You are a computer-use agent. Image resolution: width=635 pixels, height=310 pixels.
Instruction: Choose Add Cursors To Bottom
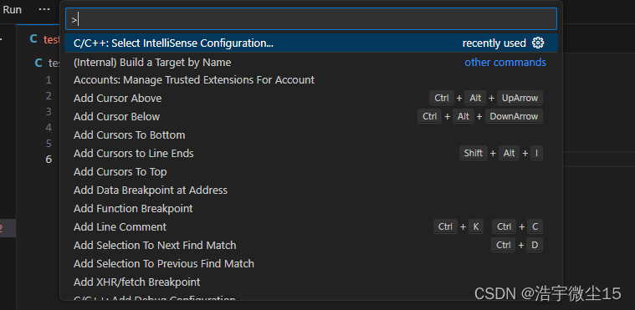click(311, 135)
